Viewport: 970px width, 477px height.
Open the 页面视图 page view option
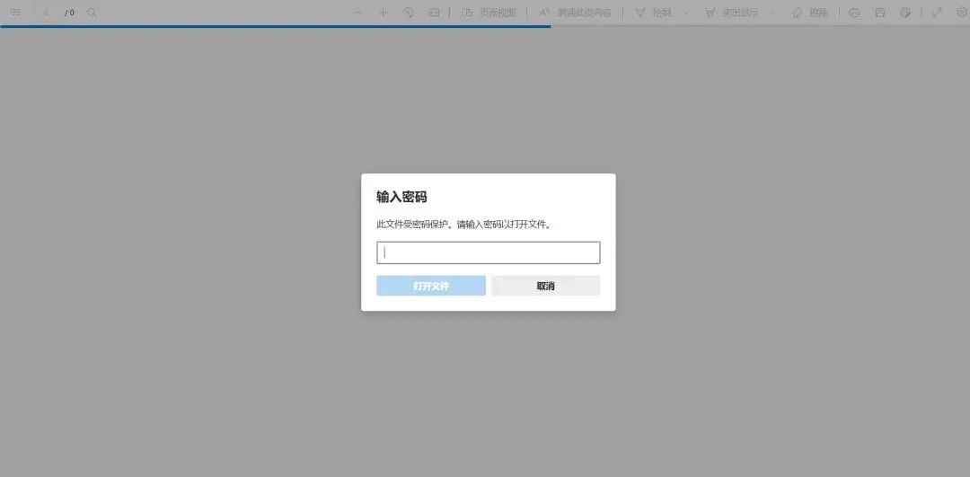click(x=489, y=13)
